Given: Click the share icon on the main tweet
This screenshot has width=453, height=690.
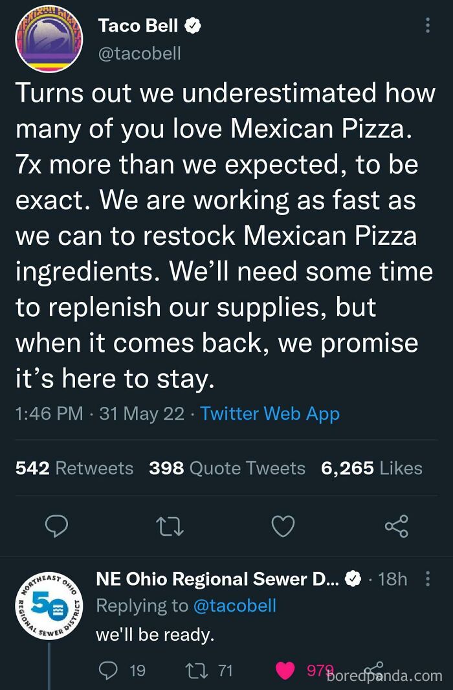Looking at the screenshot, I should 396,526.
